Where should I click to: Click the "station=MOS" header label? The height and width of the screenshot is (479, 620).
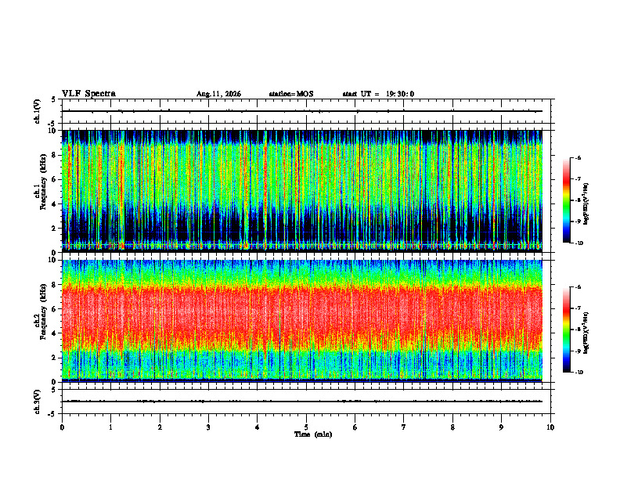(291, 94)
